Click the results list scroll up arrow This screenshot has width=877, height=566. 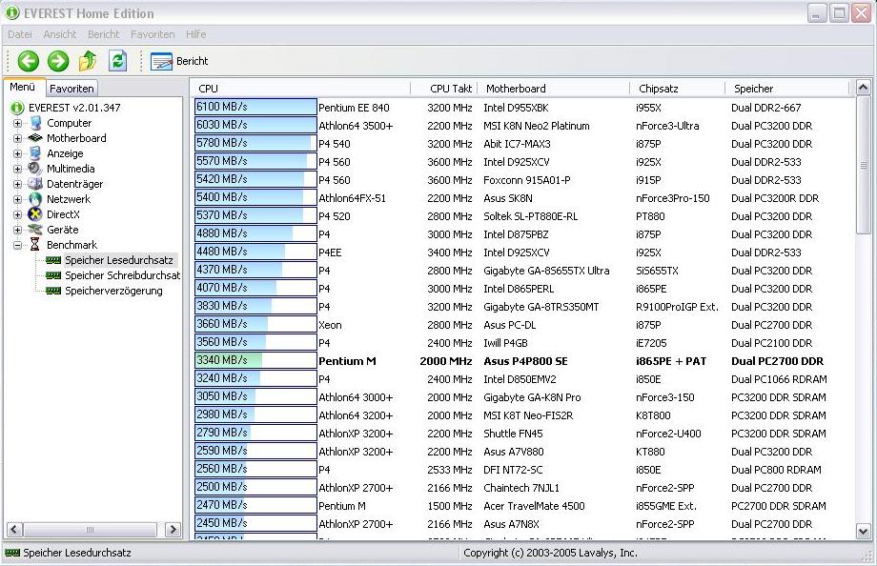pyautogui.click(x=863, y=88)
